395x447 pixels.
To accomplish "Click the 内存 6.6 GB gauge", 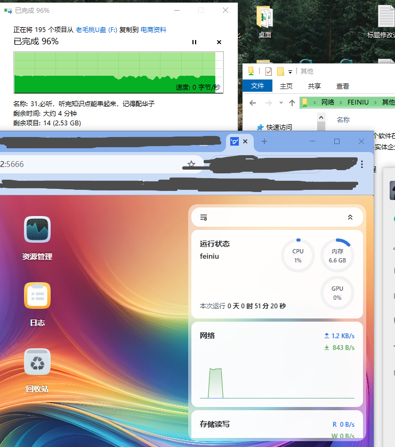I will click(337, 256).
